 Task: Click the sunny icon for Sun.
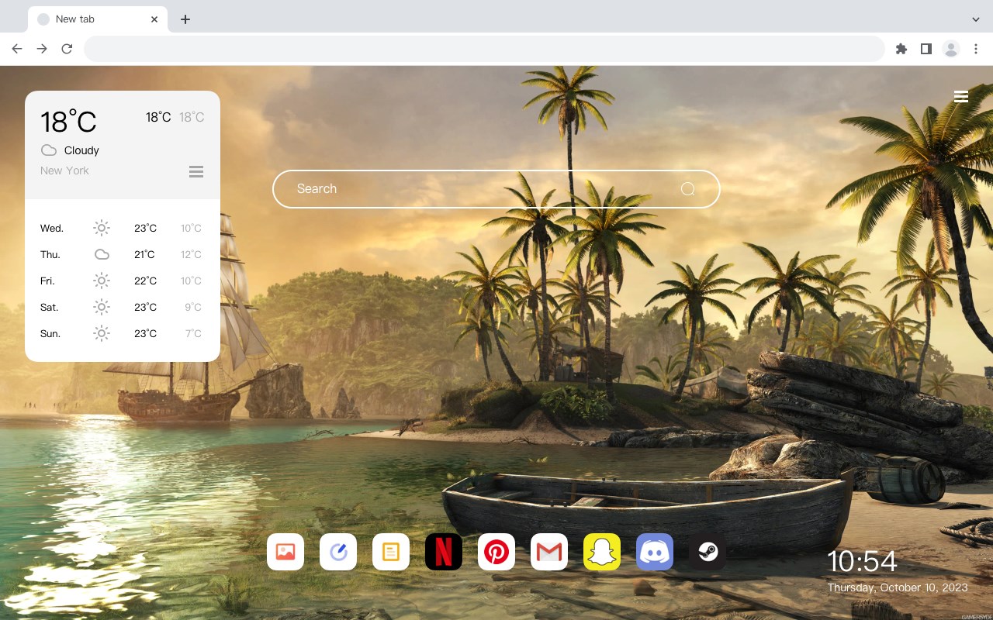(102, 333)
